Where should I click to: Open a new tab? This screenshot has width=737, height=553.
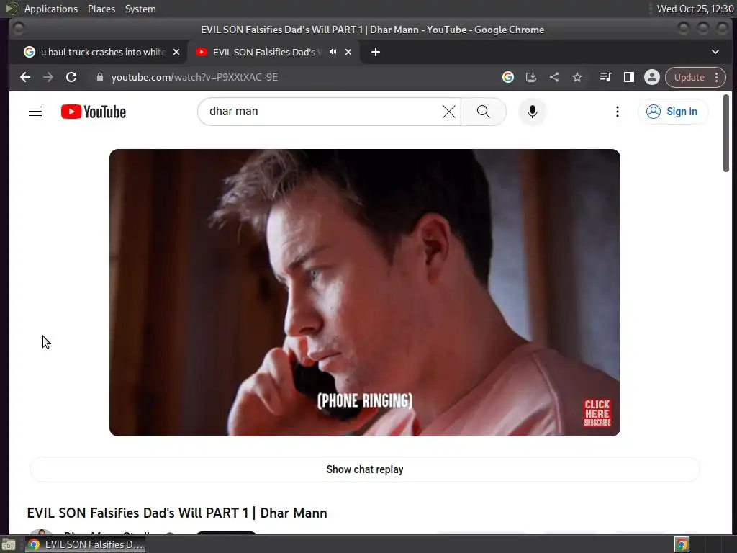point(375,52)
